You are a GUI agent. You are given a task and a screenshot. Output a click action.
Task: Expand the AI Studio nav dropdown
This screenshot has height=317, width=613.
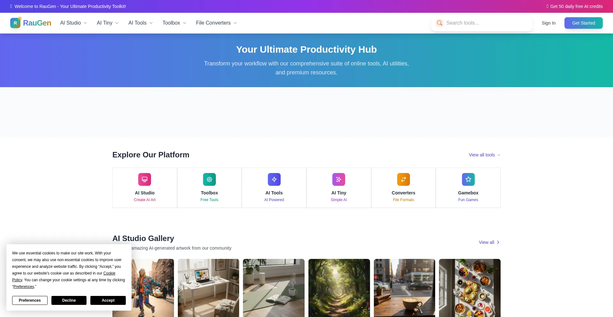pos(73,23)
